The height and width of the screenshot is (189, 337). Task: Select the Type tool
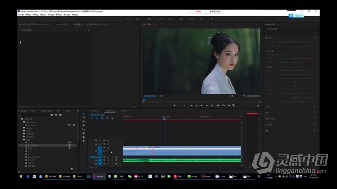[x=84, y=141]
